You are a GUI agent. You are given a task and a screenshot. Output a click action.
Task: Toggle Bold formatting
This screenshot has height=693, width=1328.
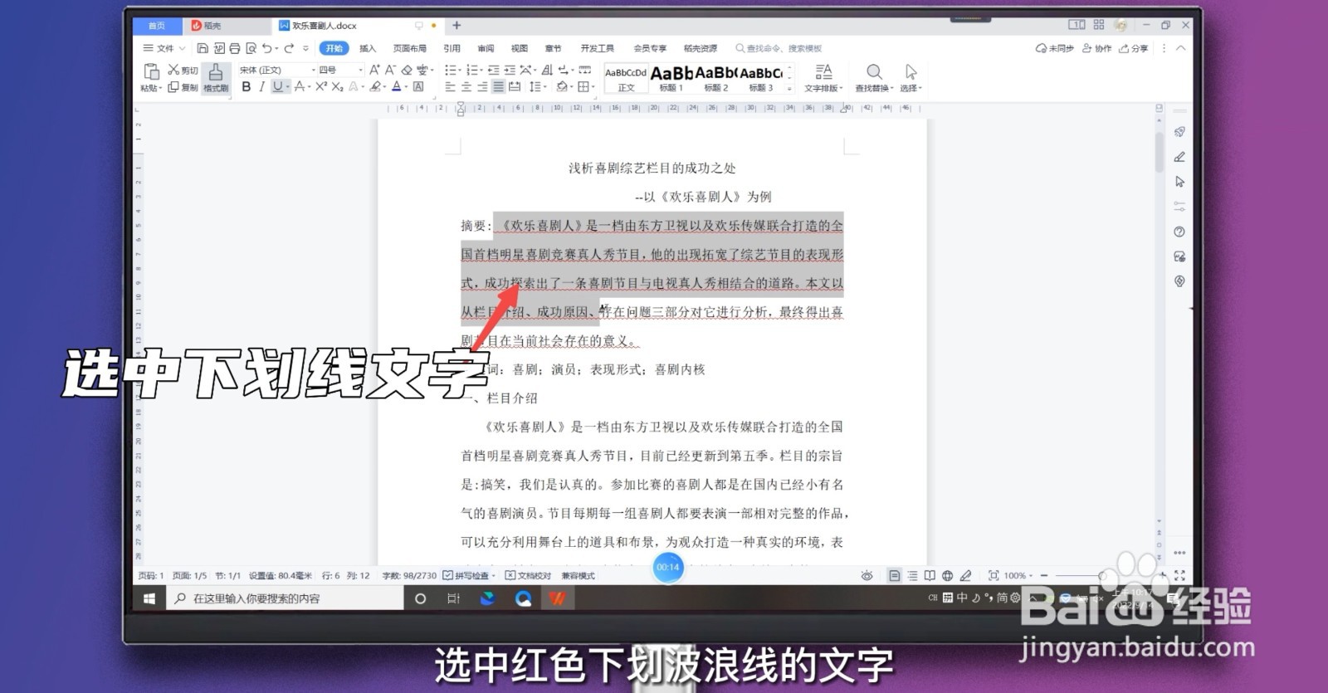[246, 86]
